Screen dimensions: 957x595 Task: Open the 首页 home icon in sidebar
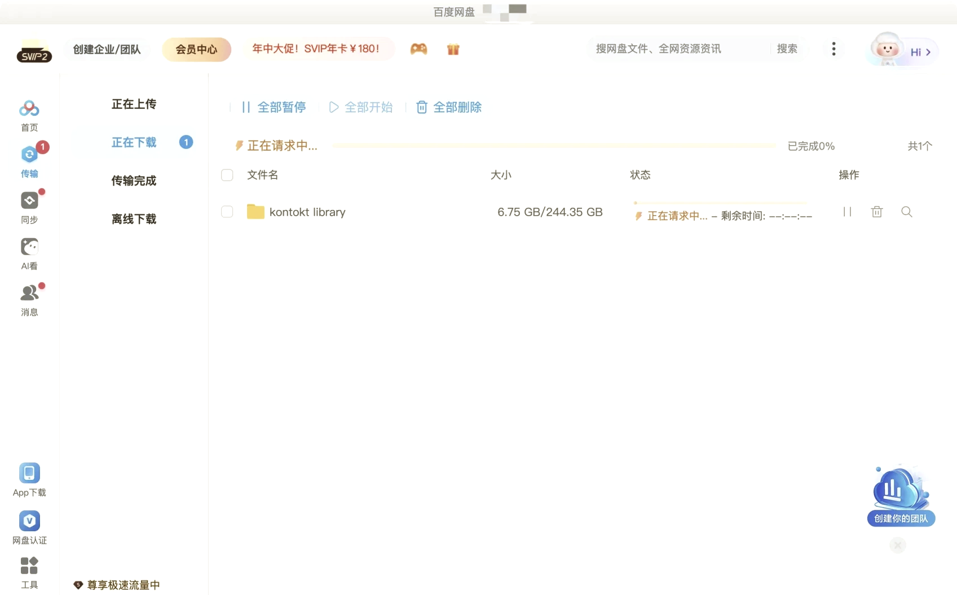point(29,109)
